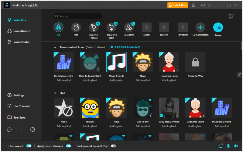Add keybind for Minions
The height and width of the screenshot is (152, 243).
(90, 126)
